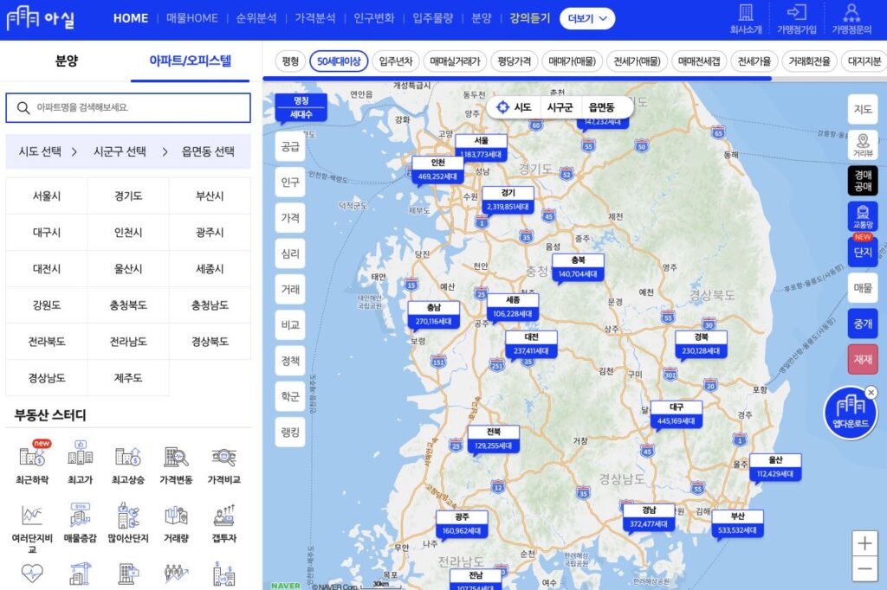
Task: Open 거리뷰 street view icon
Action: [863, 145]
